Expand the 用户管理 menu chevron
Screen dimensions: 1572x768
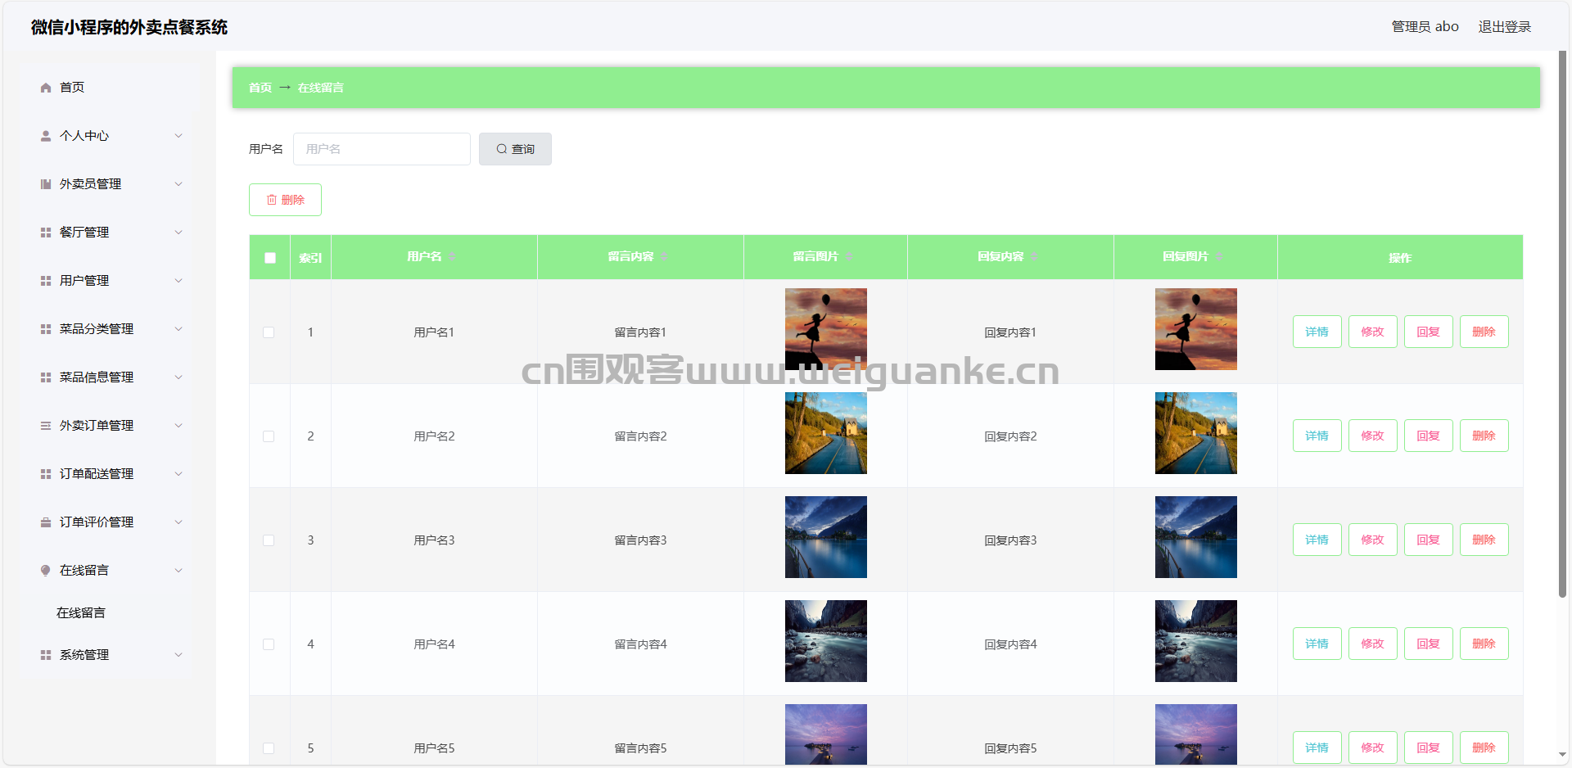pyautogui.click(x=178, y=281)
